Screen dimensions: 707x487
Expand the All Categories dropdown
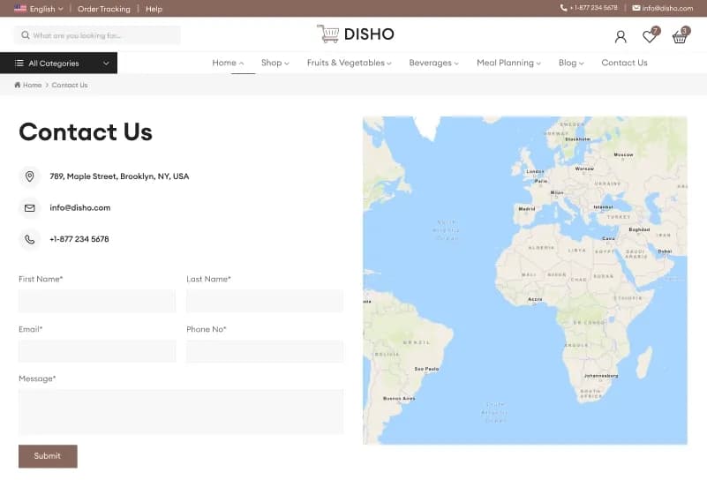tap(58, 63)
